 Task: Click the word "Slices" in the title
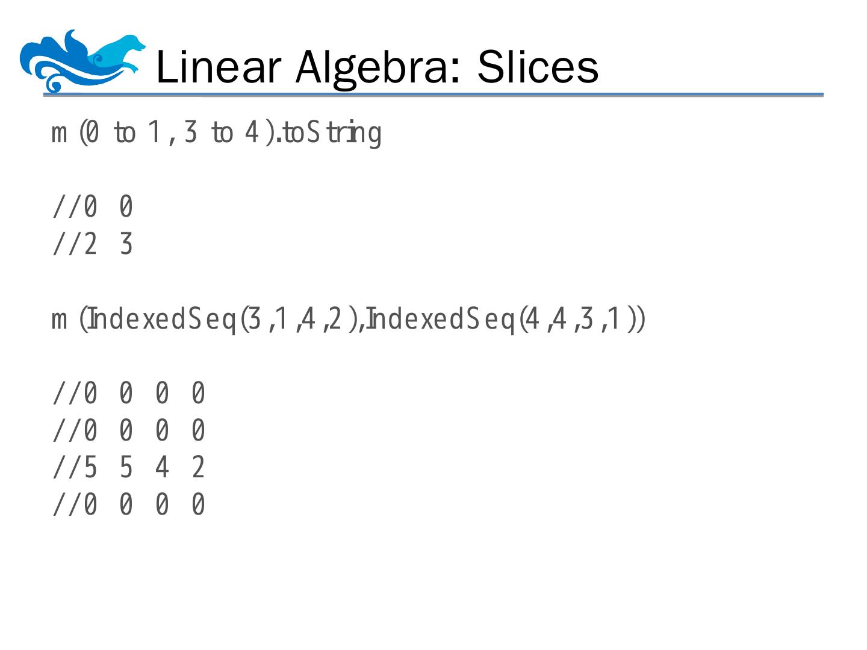tap(538, 67)
